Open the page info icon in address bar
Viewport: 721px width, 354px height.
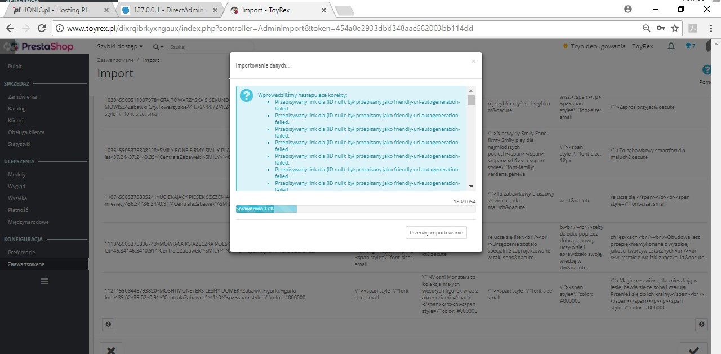(60, 28)
